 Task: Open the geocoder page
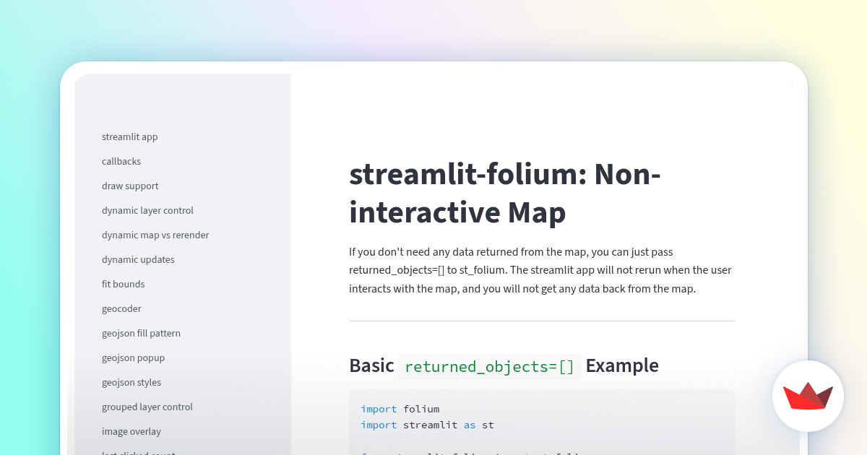(x=121, y=308)
